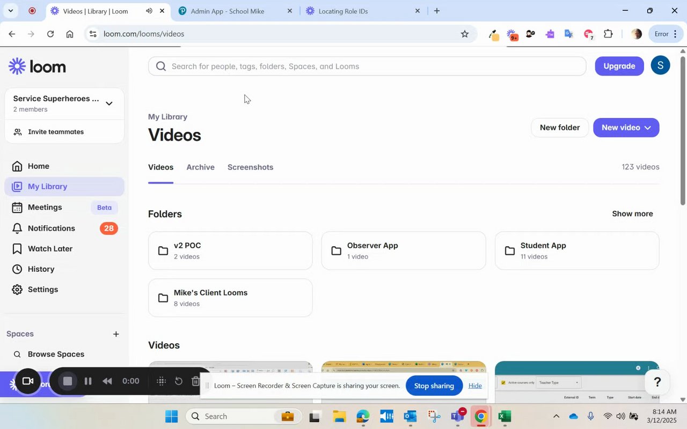Click the New folder button
The width and height of the screenshot is (687, 429).
pos(560,128)
